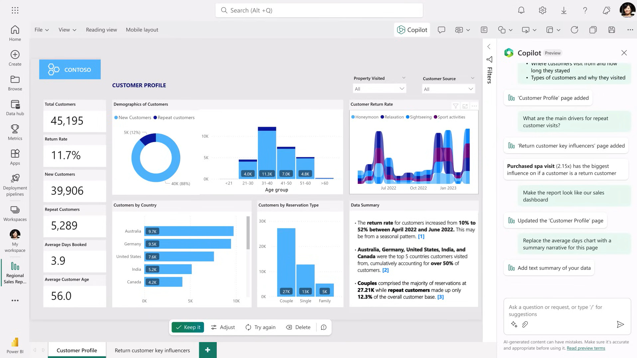Open the help question mark icon

[585, 10]
